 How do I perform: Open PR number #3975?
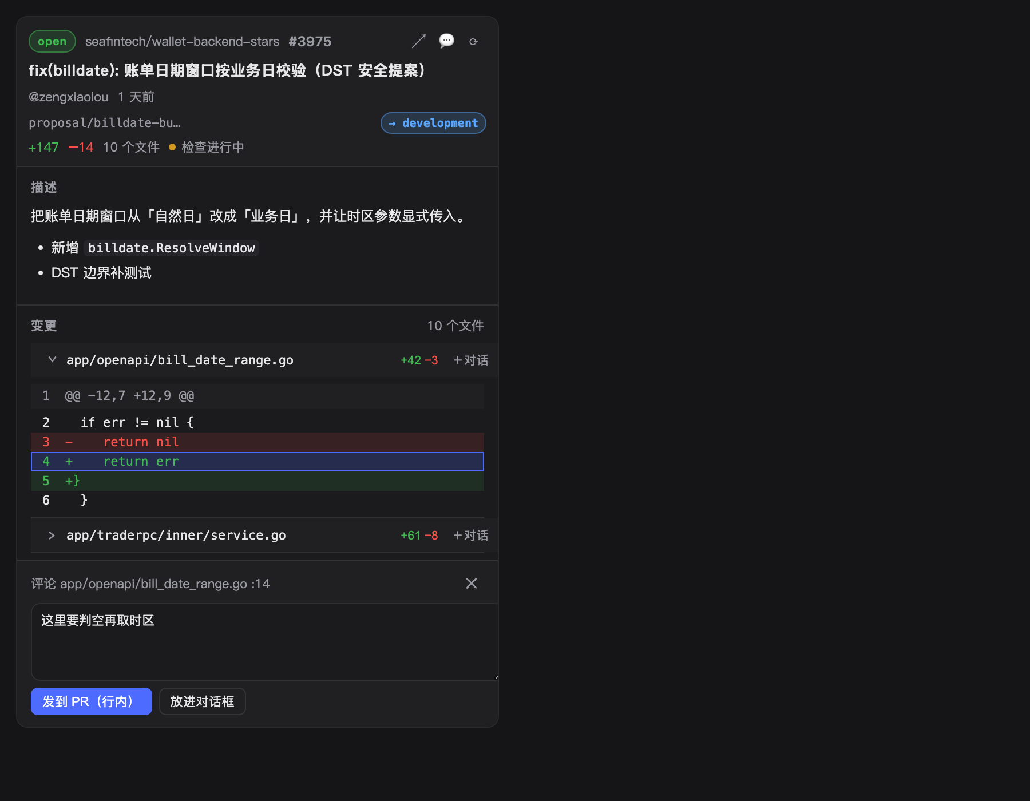click(310, 41)
